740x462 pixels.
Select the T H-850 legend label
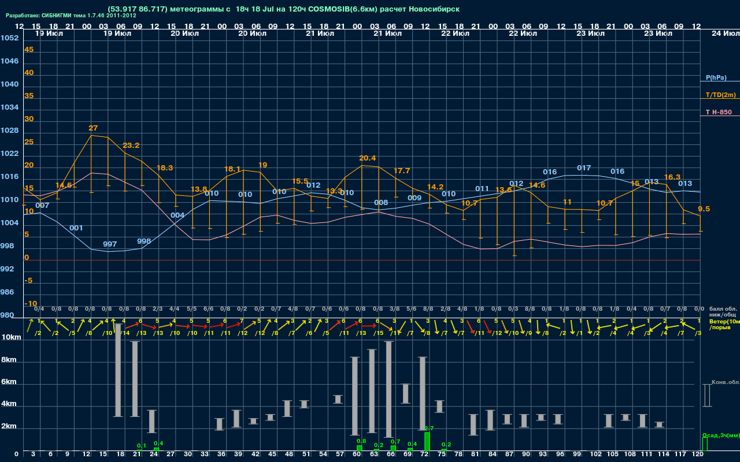[718, 112]
